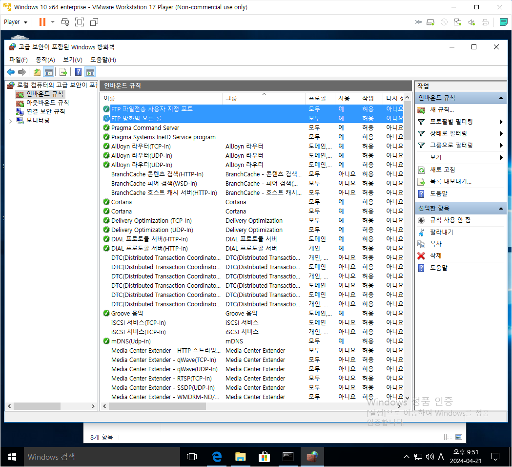Open the VMware message log icon

(x=504, y=22)
